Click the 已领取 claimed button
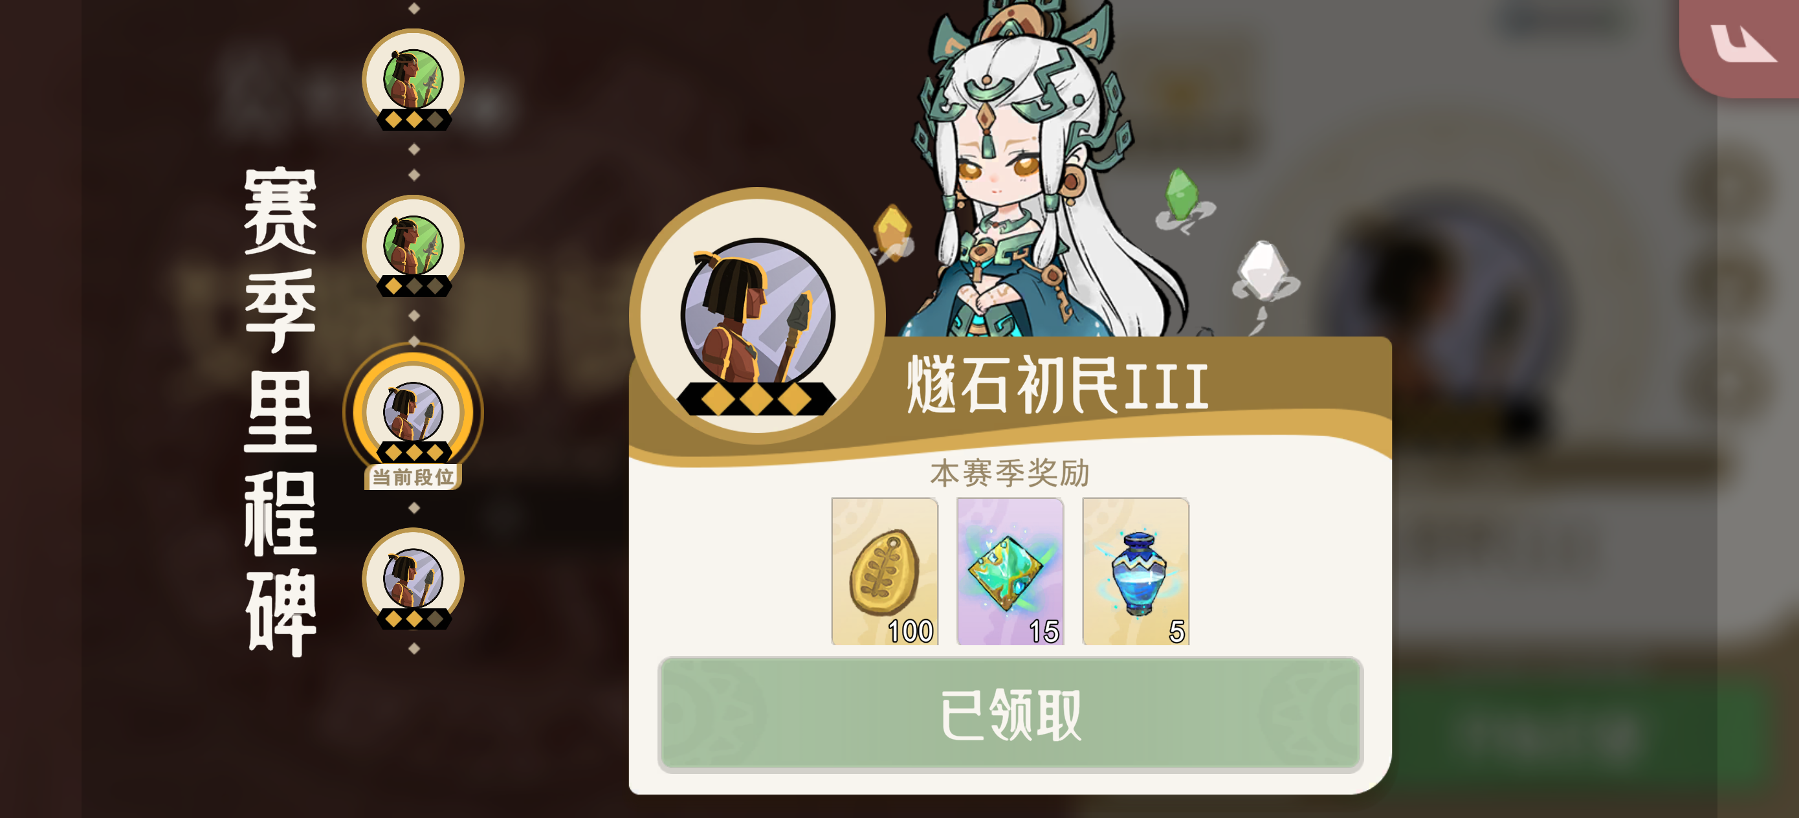The height and width of the screenshot is (818, 1799). [x=1010, y=714]
